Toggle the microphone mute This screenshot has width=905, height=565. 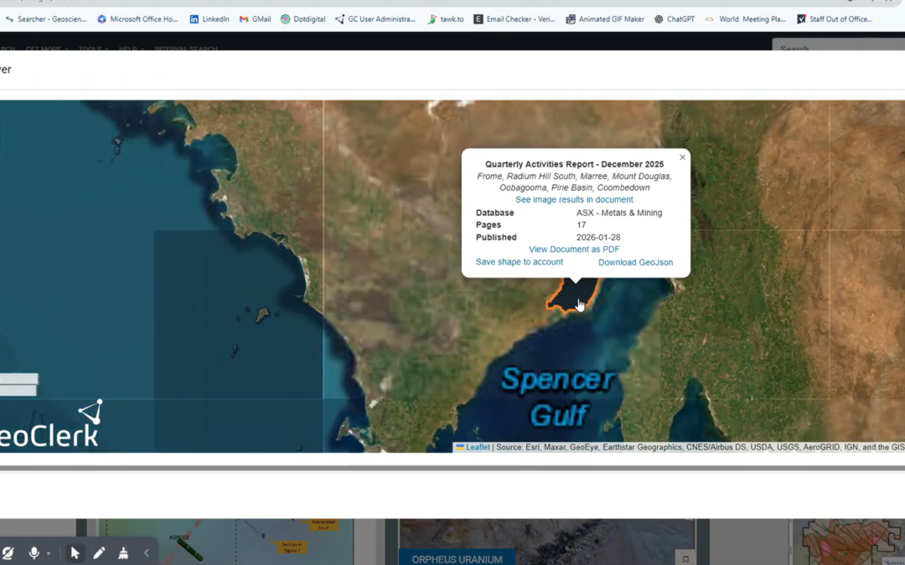(34, 552)
